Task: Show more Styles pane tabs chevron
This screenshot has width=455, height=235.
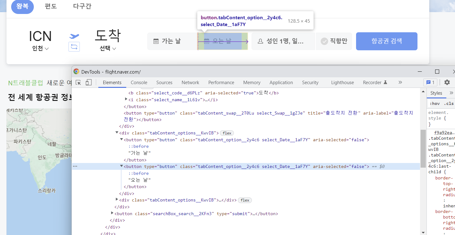Action: [451, 93]
